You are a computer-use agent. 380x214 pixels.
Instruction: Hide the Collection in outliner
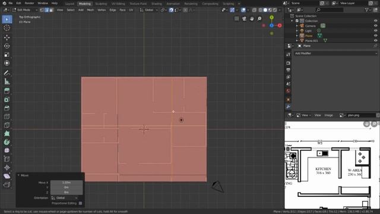point(375,21)
